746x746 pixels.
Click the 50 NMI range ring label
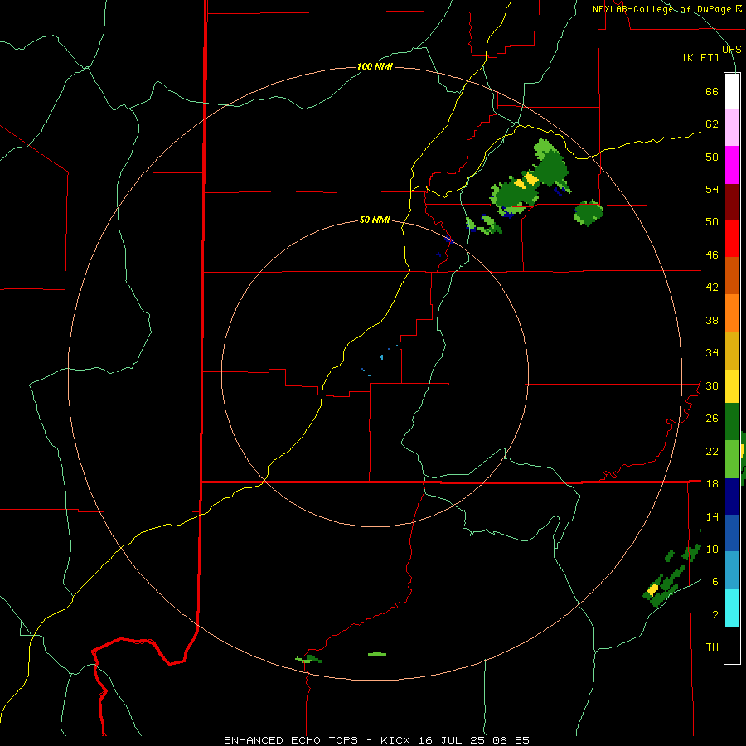[375, 220]
